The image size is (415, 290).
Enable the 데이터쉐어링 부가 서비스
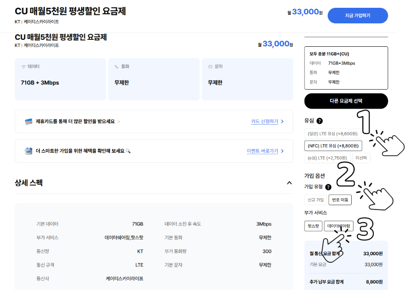339,226
